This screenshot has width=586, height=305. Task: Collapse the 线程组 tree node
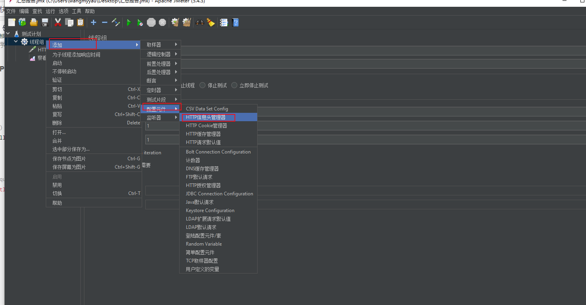pyautogui.click(x=16, y=42)
